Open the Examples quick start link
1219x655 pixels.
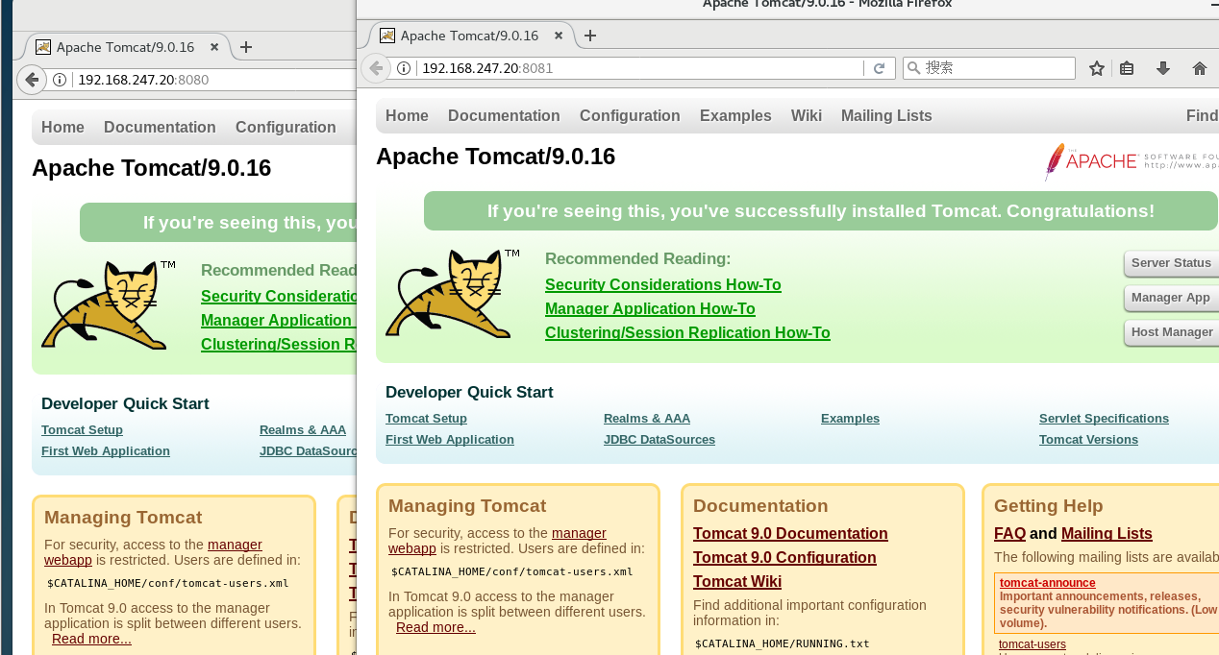coord(850,418)
